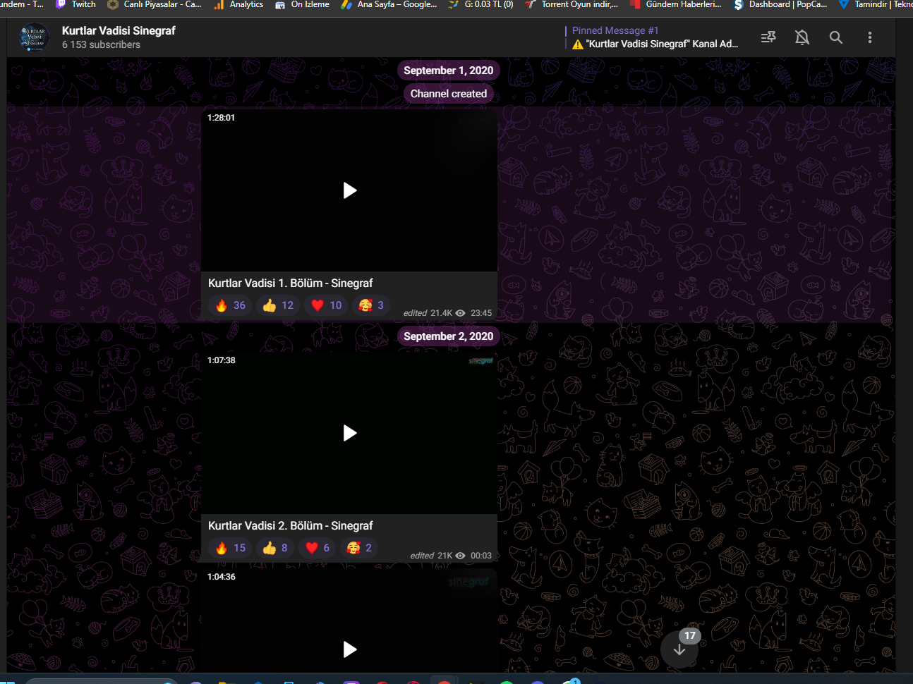Image resolution: width=913 pixels, height=684 pixels.
Task: Open the Twitch bookmark
Action: (x=76, y=5)
